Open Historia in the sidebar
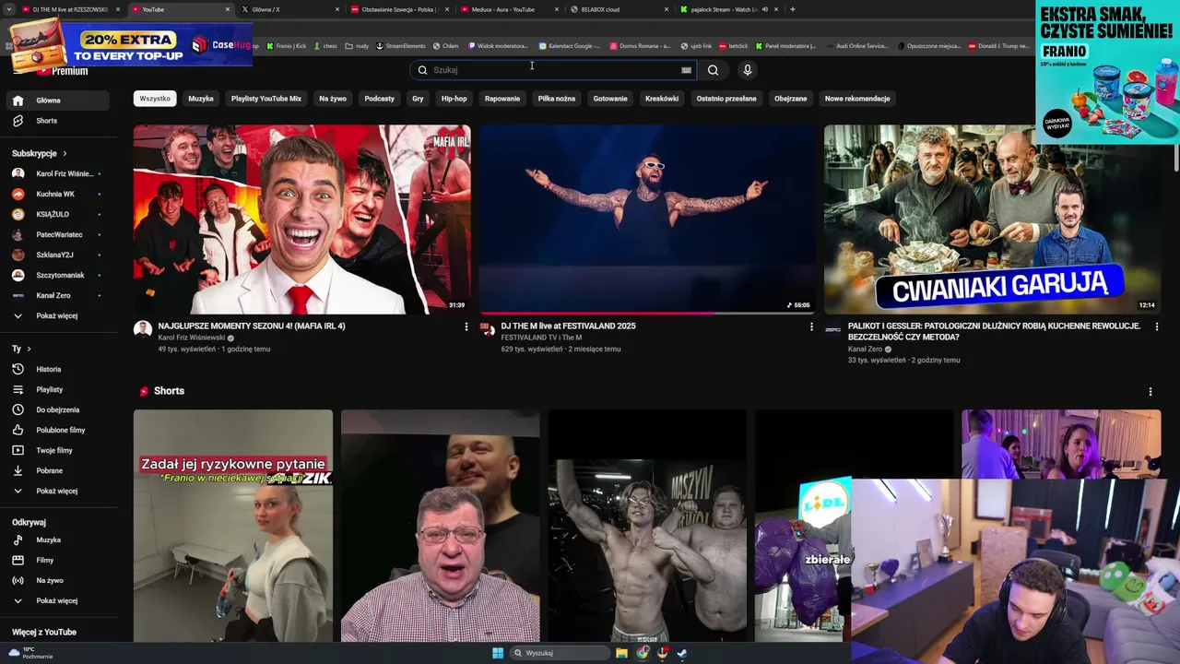 pos(59,369)
